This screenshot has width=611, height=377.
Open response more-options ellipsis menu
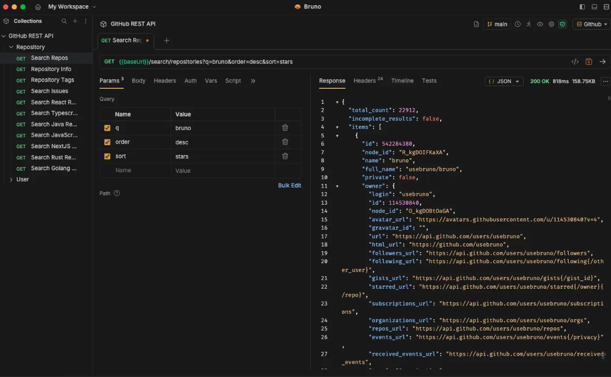[605, 81]
